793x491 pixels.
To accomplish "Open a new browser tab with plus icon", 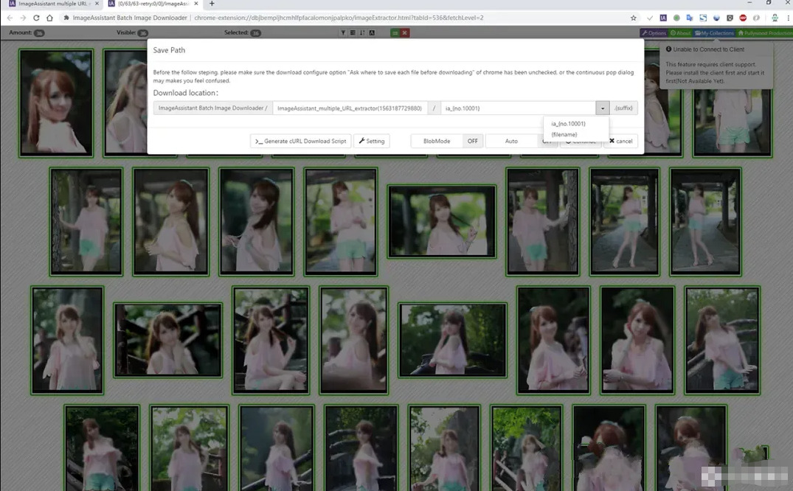I will point(212,4).
